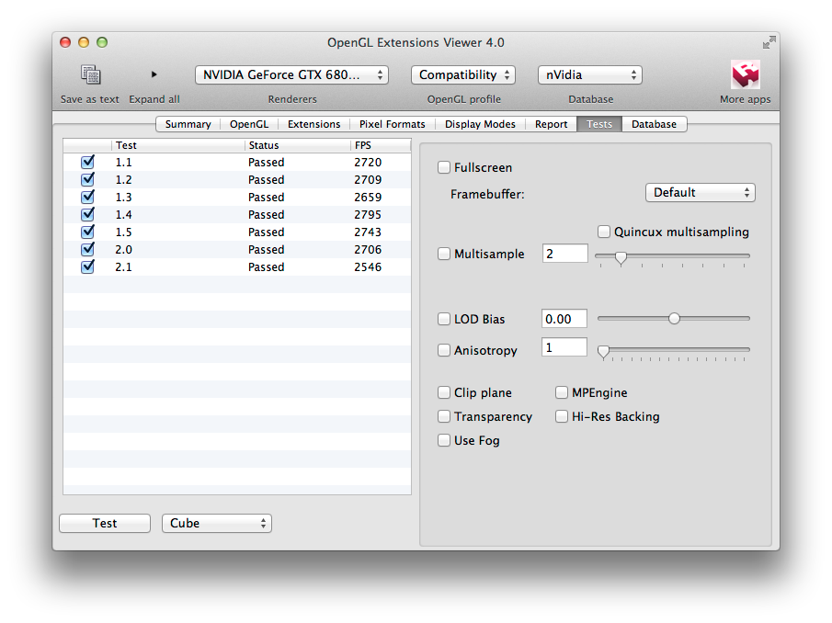Open the Compatibility OpenGL profile dropdown
Viewport: 832px width, 623px height.
463,74
